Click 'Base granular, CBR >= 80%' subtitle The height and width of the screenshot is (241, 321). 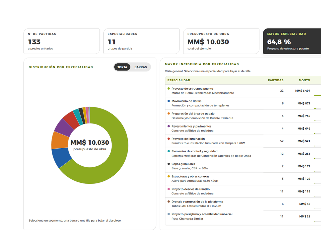point(190,168)
